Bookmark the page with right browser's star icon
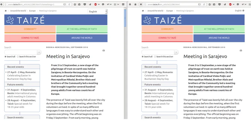Image resolution: width=251 pixels, height=121 pixels. tap(210, 4)
